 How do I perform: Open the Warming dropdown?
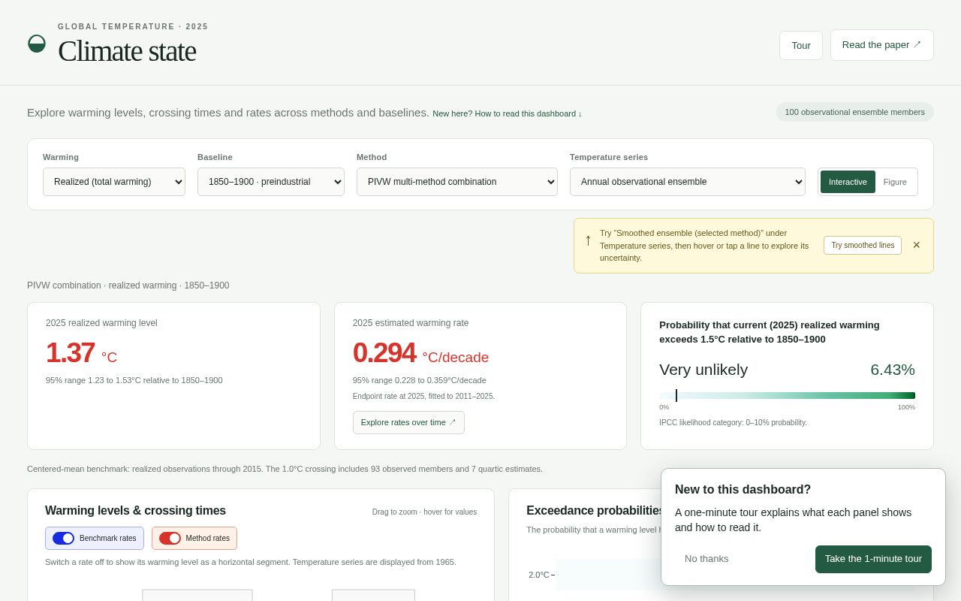(x=114, y=182)
